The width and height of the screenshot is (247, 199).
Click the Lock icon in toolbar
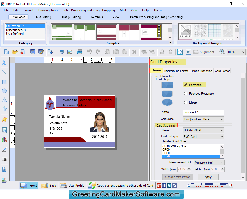[x=162, y=52]
